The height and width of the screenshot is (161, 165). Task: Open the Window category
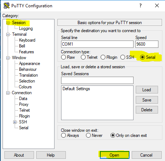(x=19, y=58)
